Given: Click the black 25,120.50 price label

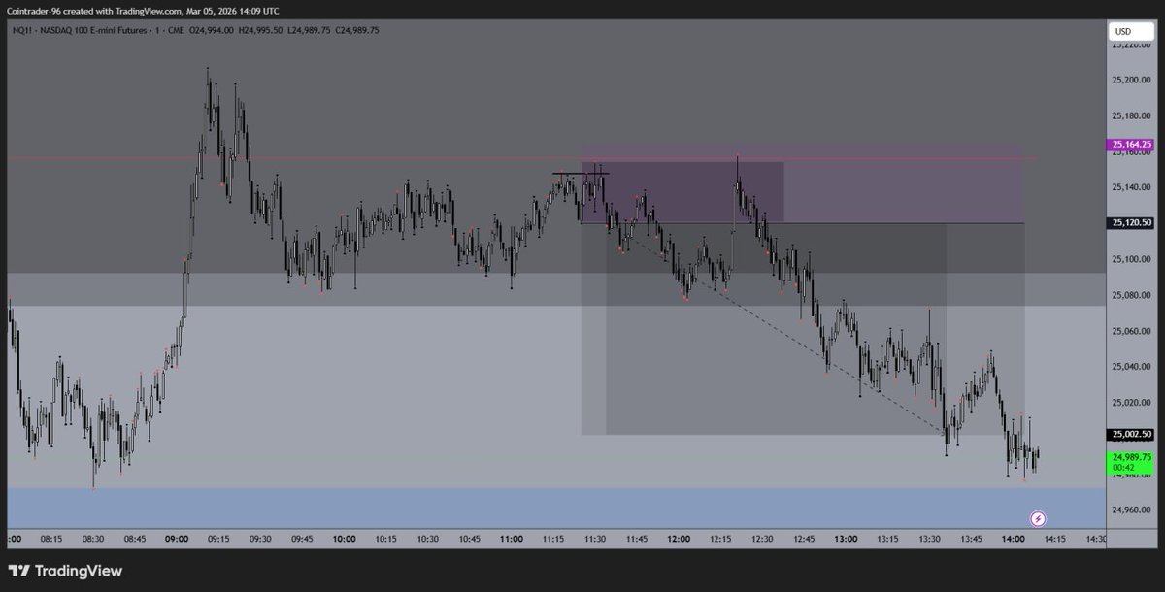Looking at the screenshot, I should (1129, 223).
